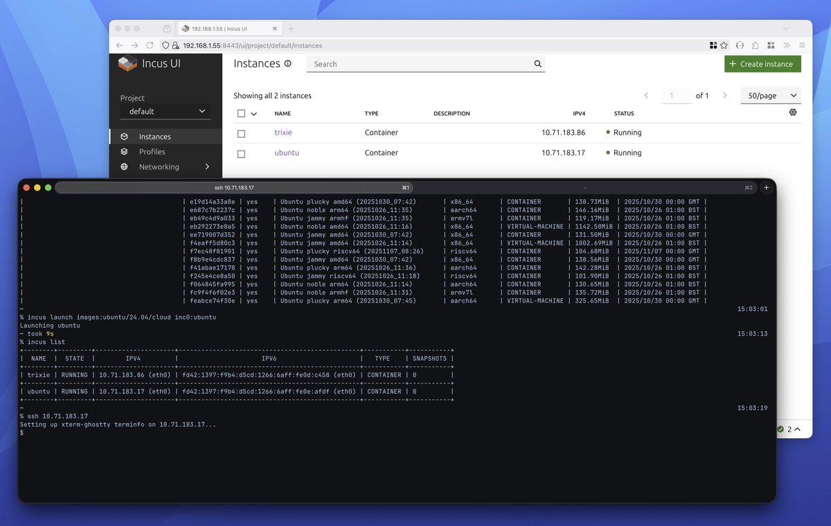Open Firefox tracking protection shield icon
This screenshot has width=831, height=526.
click(166, 44)
